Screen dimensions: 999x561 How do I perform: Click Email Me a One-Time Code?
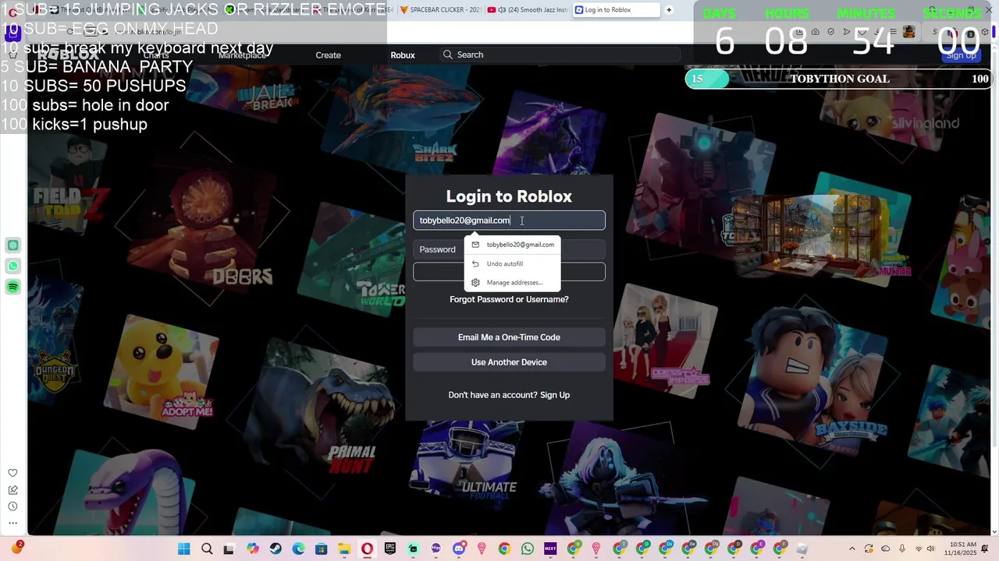[x=509, y=337]
